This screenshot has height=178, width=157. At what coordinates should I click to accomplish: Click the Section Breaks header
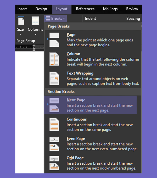coord(93,92)
